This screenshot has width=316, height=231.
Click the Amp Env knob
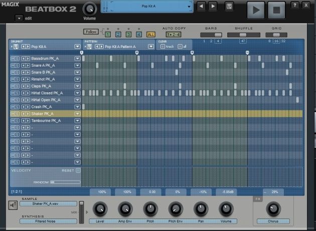125,209
